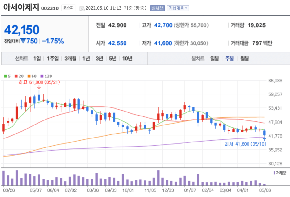Click the 03/26 date axis label
This screenshot has width=290, height=197.
click(9, 190)
